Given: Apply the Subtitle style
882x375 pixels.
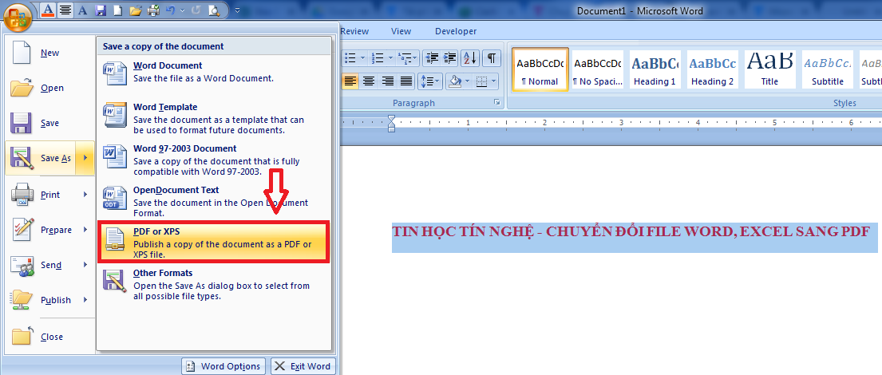Looking at the screenshot, I should click(x=828, y=68).
